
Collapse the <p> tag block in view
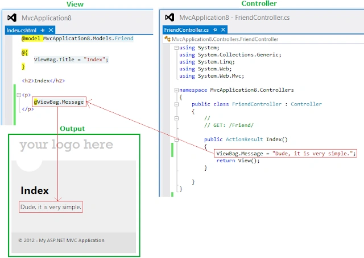19,95
